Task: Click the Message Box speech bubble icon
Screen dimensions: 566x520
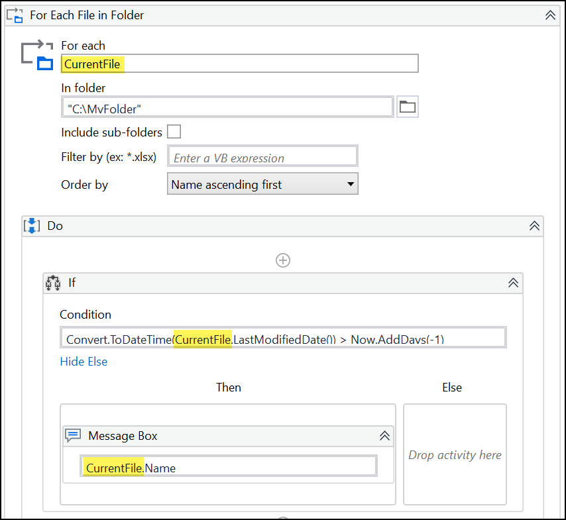Action: [x=73, y=436]
